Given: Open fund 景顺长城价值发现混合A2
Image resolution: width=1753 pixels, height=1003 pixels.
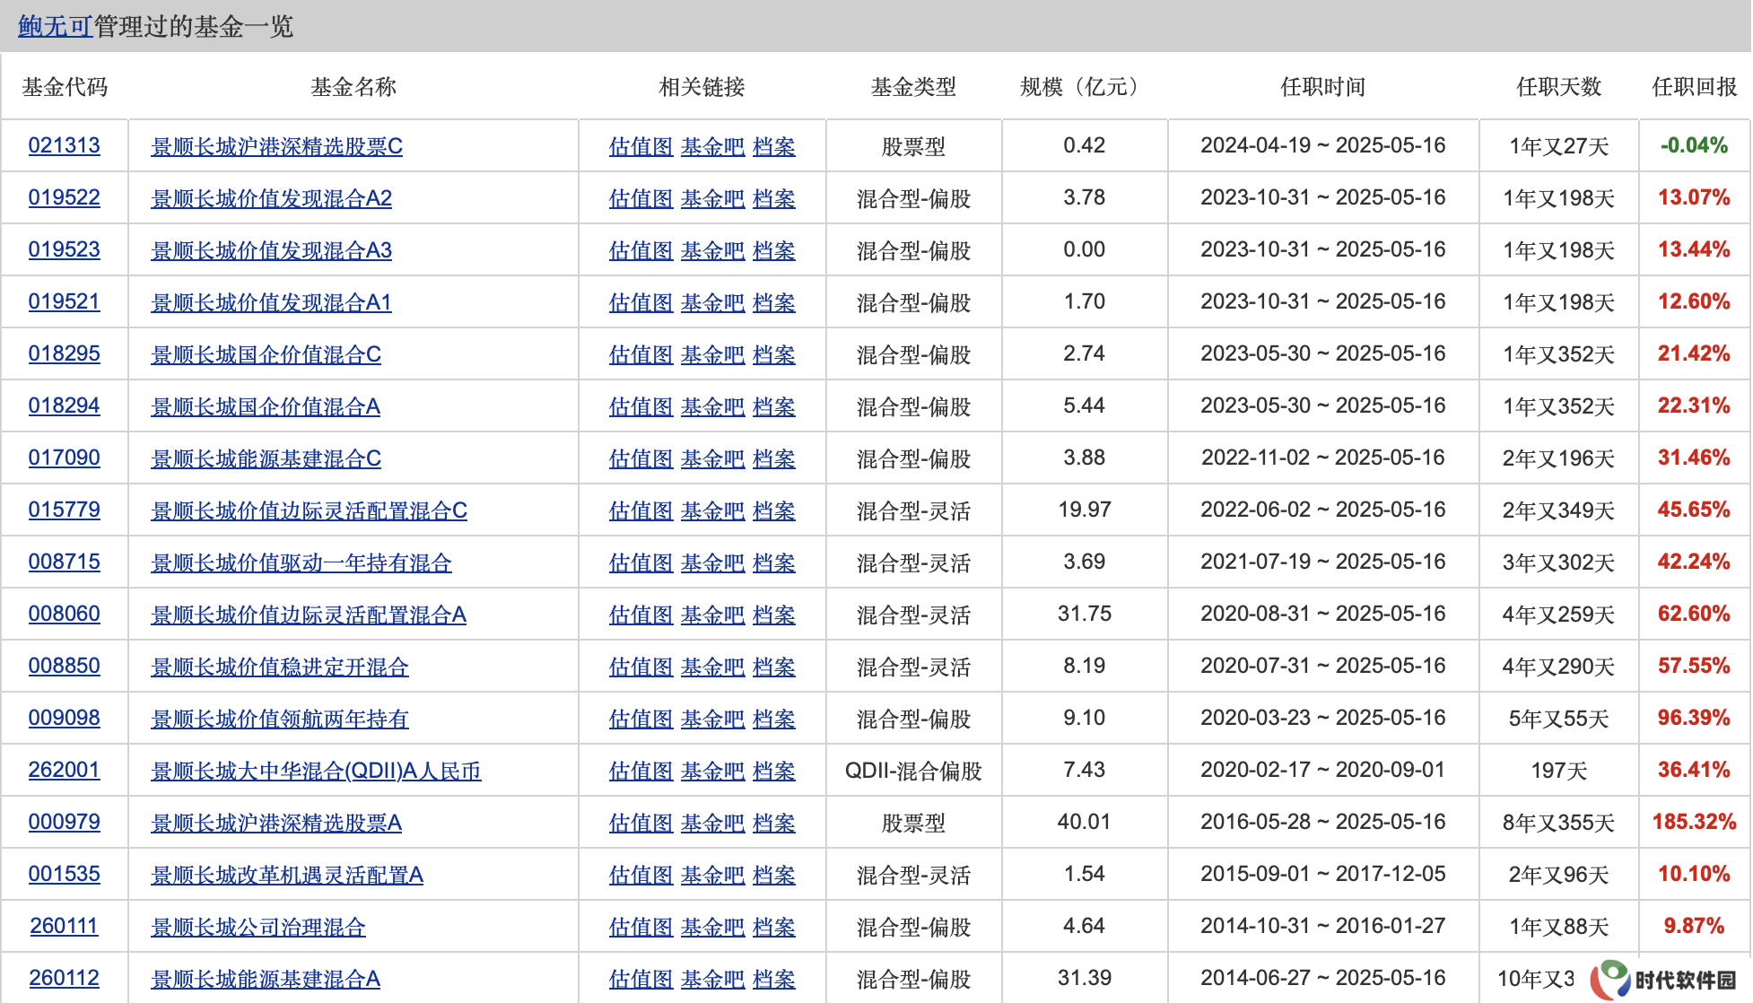Looking at the screenshot, I should pyautogui.click(x=272, y=198).
